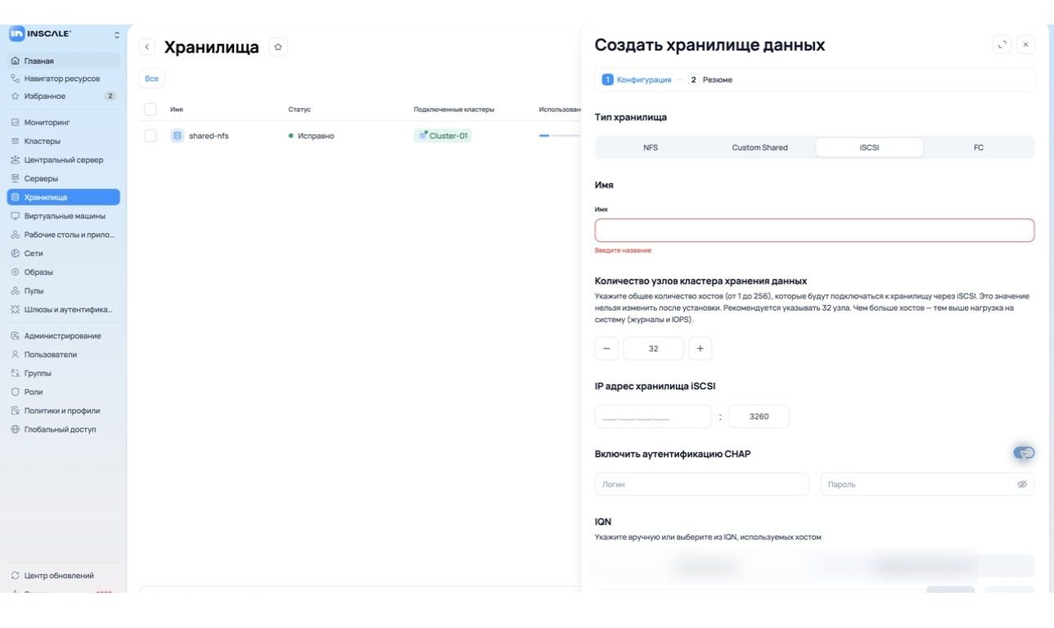Click the Сети sidebar icon

pyautogui.click(x=15, y=253)
